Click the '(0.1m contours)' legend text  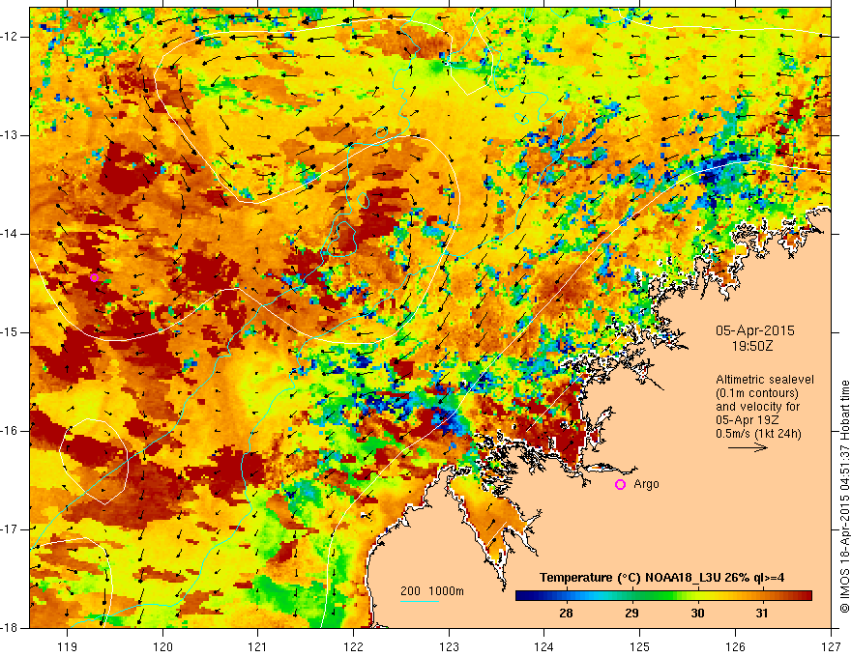(x=757, y=393)
